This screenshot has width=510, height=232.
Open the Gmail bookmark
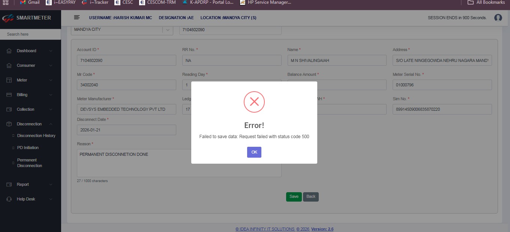[x=30, y=2]
